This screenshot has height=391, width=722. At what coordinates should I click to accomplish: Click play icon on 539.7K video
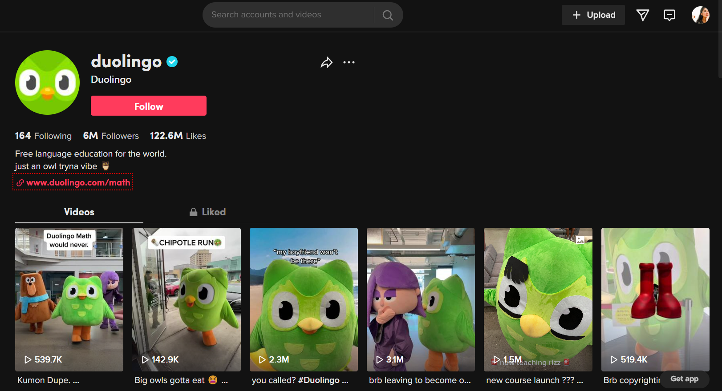(28, 359)
